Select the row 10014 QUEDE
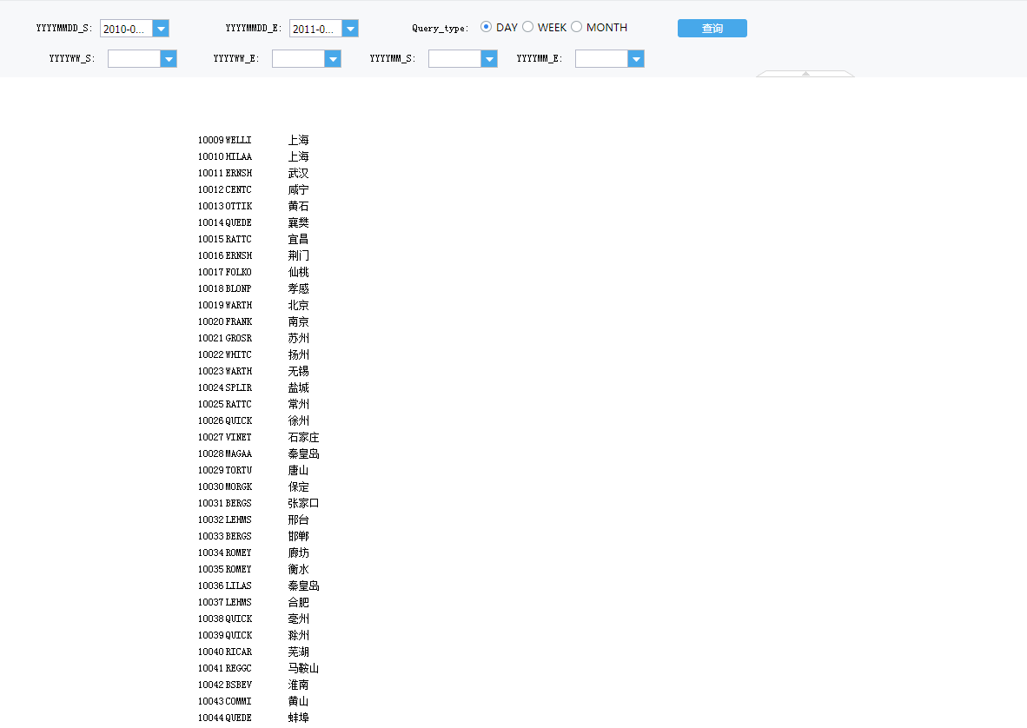The height and width of the screenshot is (728, 1027). pos(254,222)
